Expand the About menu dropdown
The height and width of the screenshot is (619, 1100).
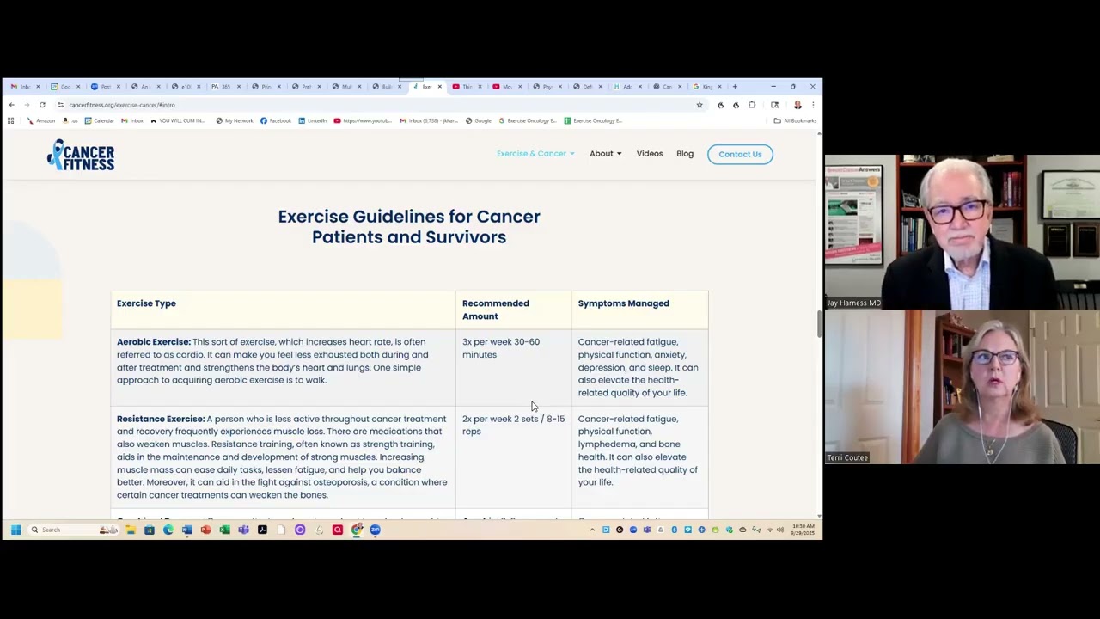pyautogui.click(x=605, y=154)
